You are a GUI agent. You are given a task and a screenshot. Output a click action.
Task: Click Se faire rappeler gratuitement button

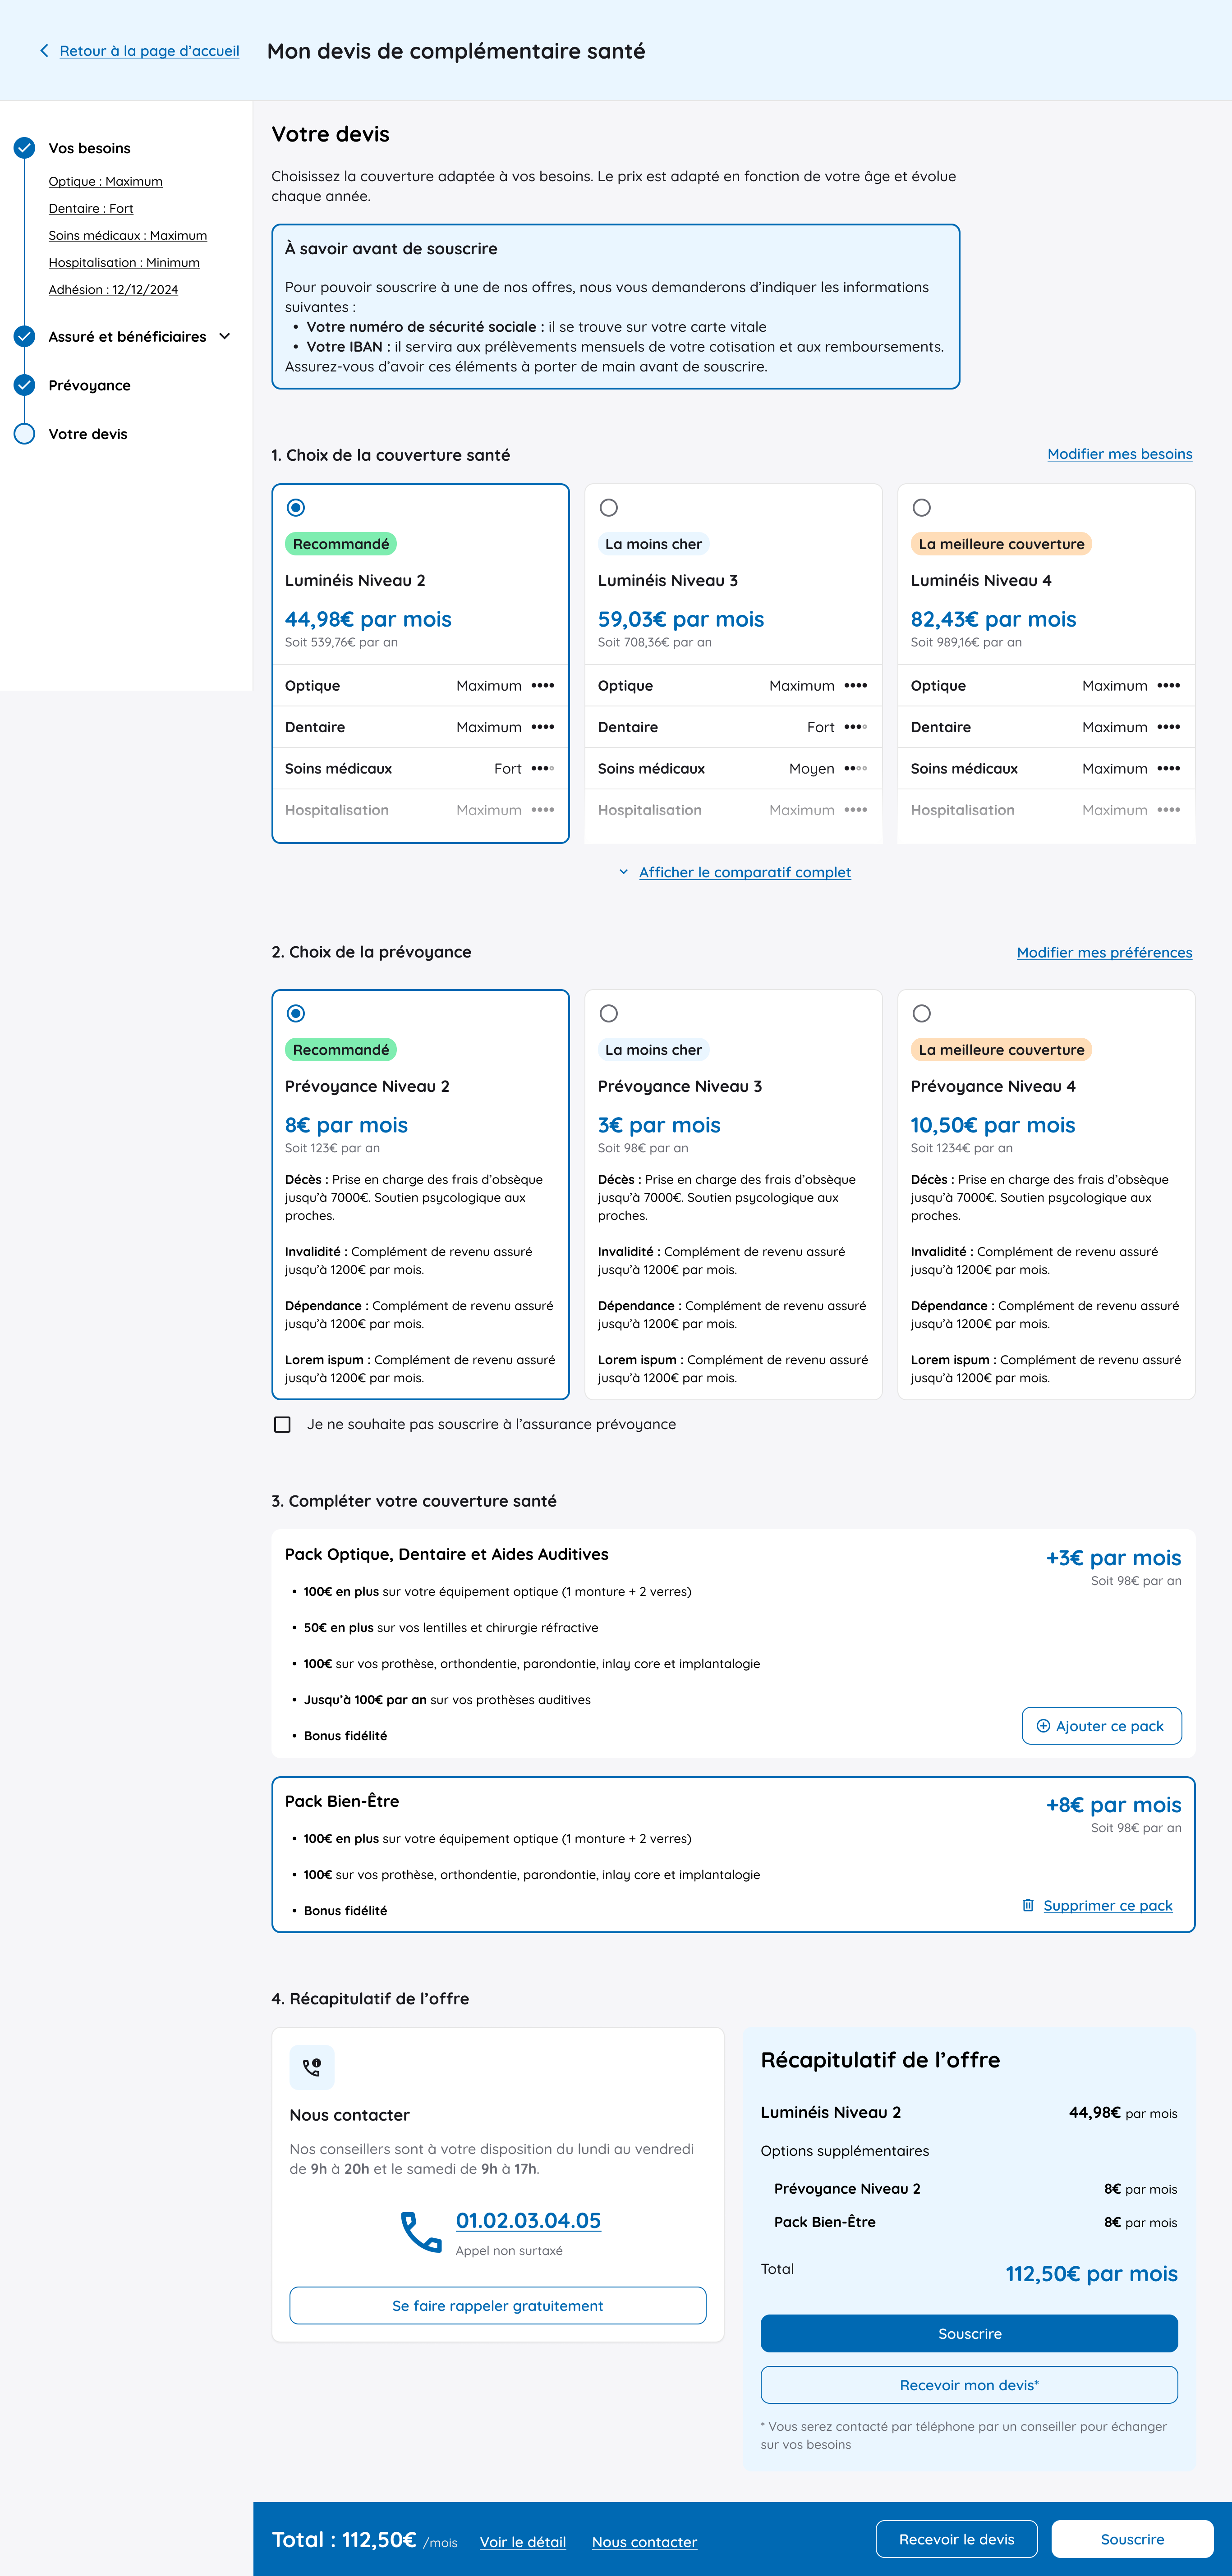[x=498, y=2305]
